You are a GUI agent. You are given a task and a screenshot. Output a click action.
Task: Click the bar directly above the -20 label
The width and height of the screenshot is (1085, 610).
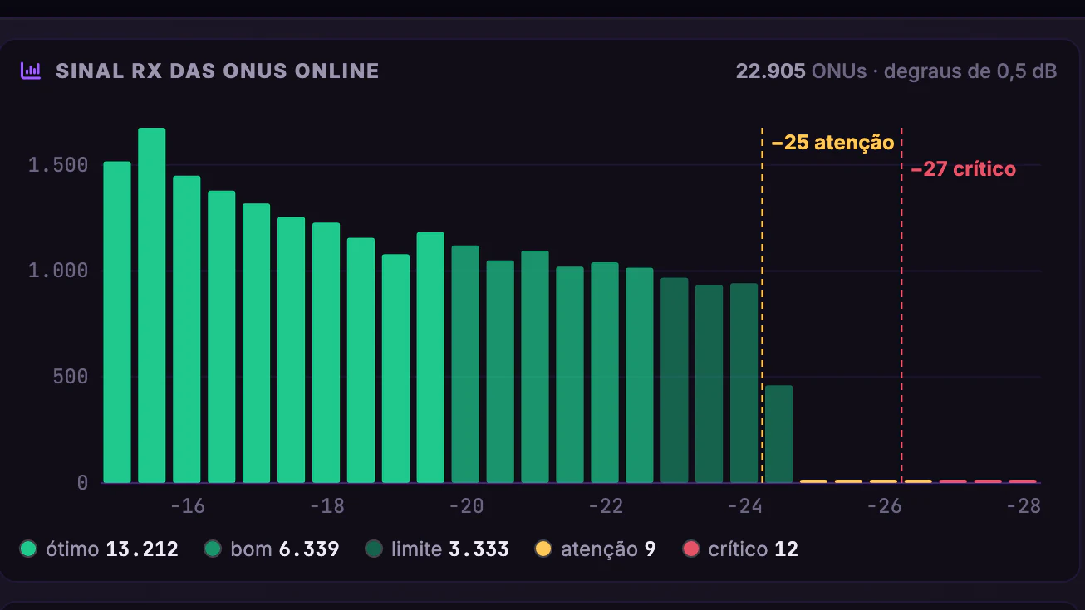[x=465, y=364]
